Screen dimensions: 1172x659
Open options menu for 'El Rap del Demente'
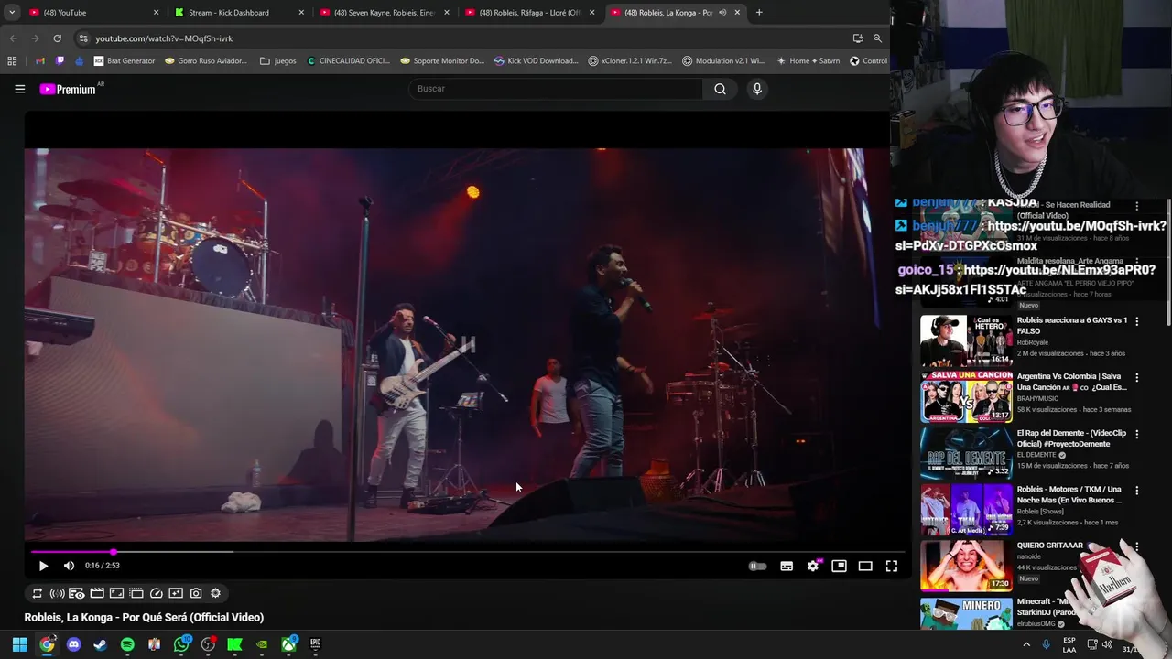point(1137,434)
